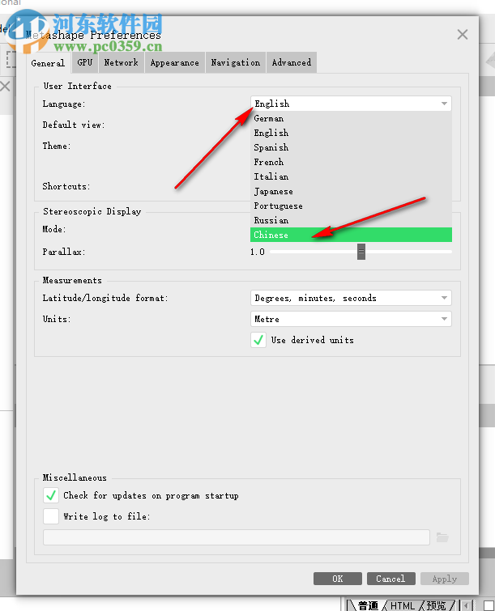Close the Metashape Preferences dialog

click(463, 35)
